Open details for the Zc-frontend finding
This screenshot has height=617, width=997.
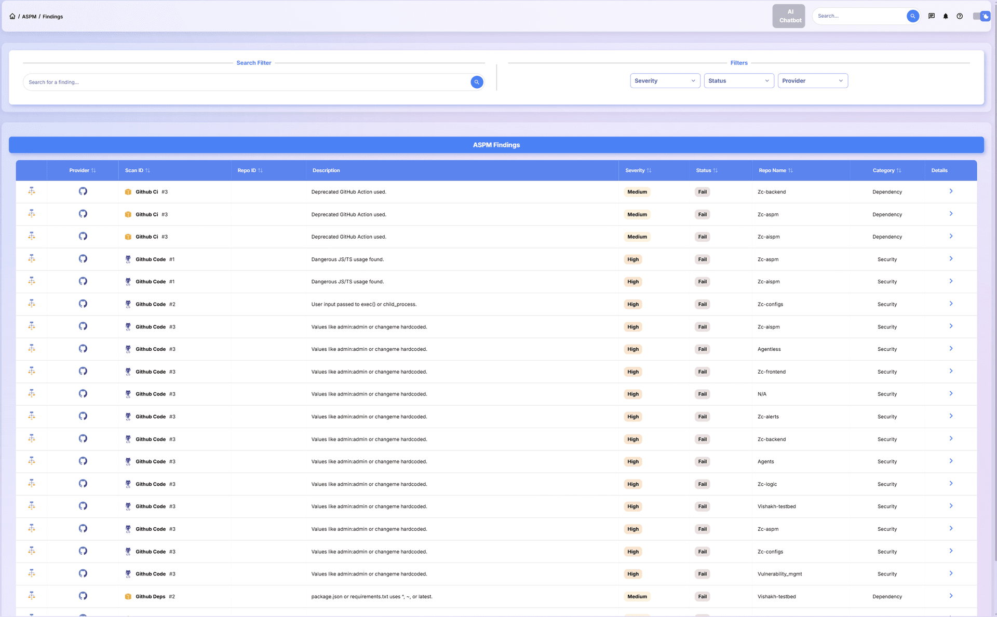click(951, 371)
